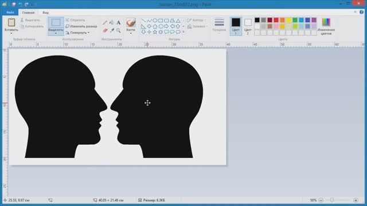Click Resize (Изменить размер) button

tap(81, 26)
